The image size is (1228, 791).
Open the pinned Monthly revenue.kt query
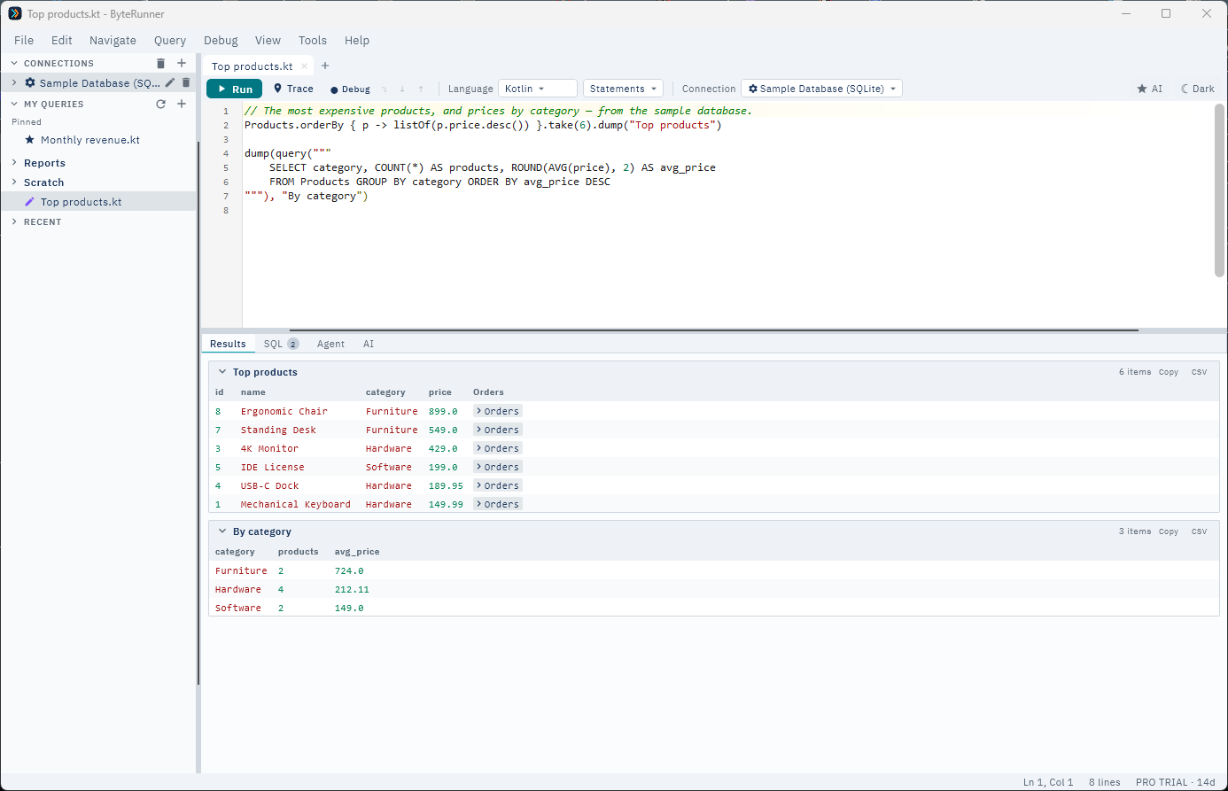[90, 140]
